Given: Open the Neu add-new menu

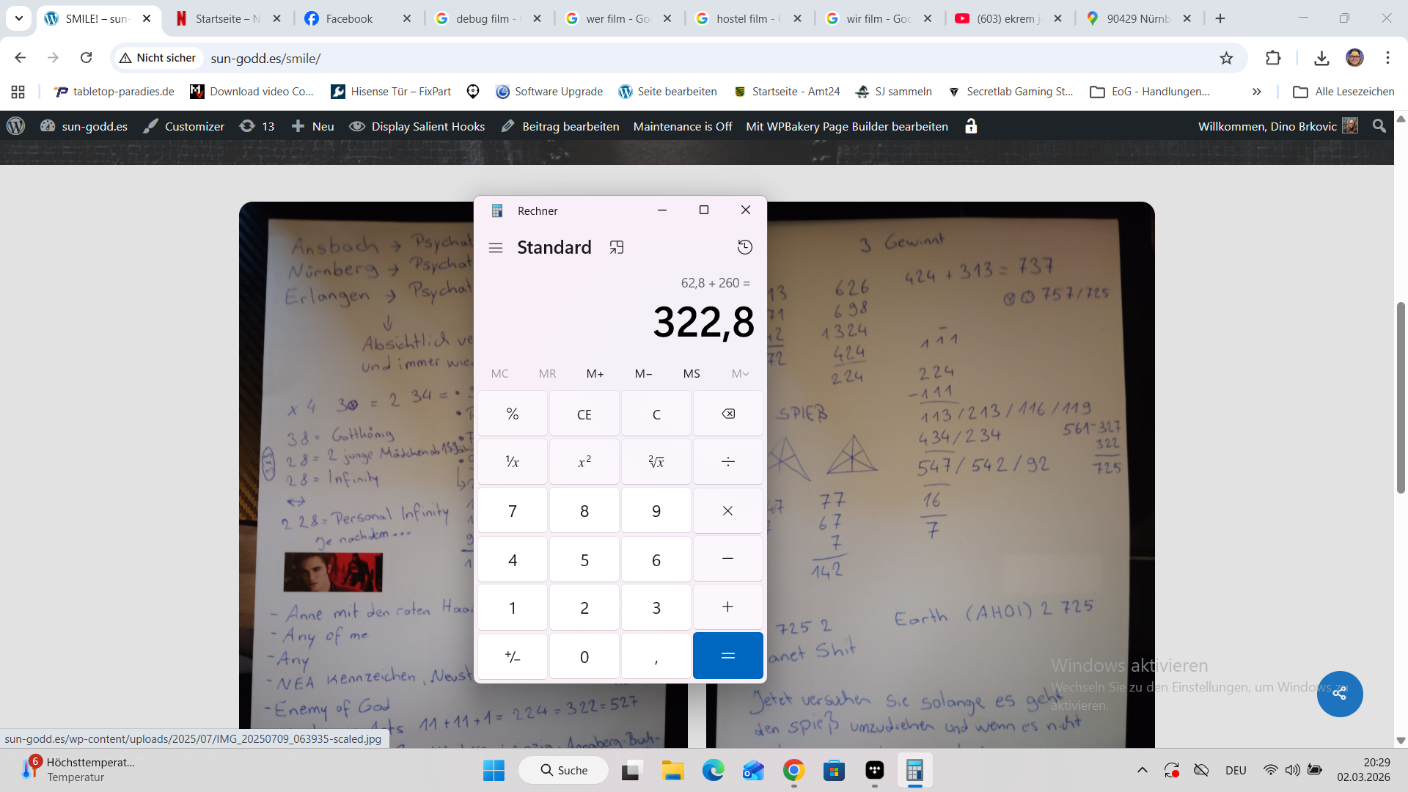Looking at the screenshot, I should 313,126.
